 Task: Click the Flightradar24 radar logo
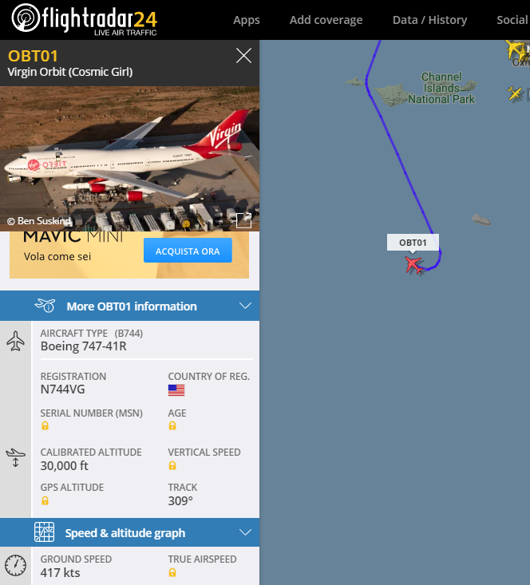coord(26,18)
